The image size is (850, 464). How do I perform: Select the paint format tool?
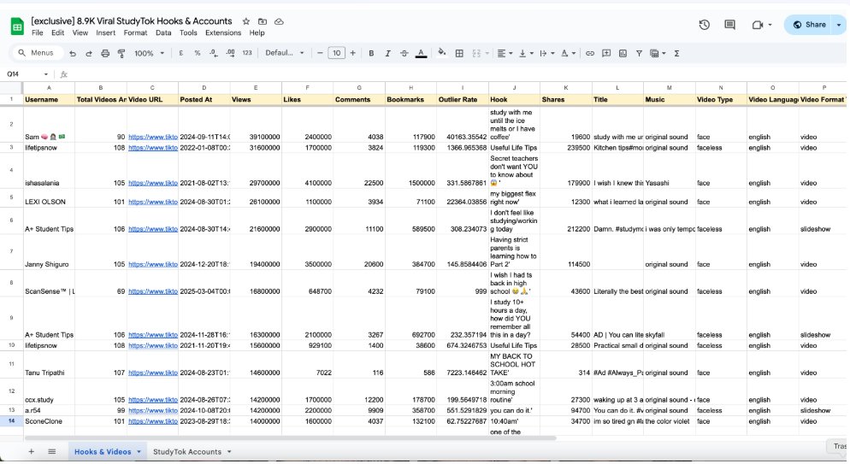pos(121,53)
